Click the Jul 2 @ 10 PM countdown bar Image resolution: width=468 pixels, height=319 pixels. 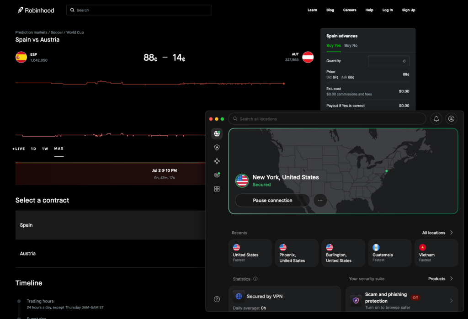pyautogui.click(x=110, y=174)
